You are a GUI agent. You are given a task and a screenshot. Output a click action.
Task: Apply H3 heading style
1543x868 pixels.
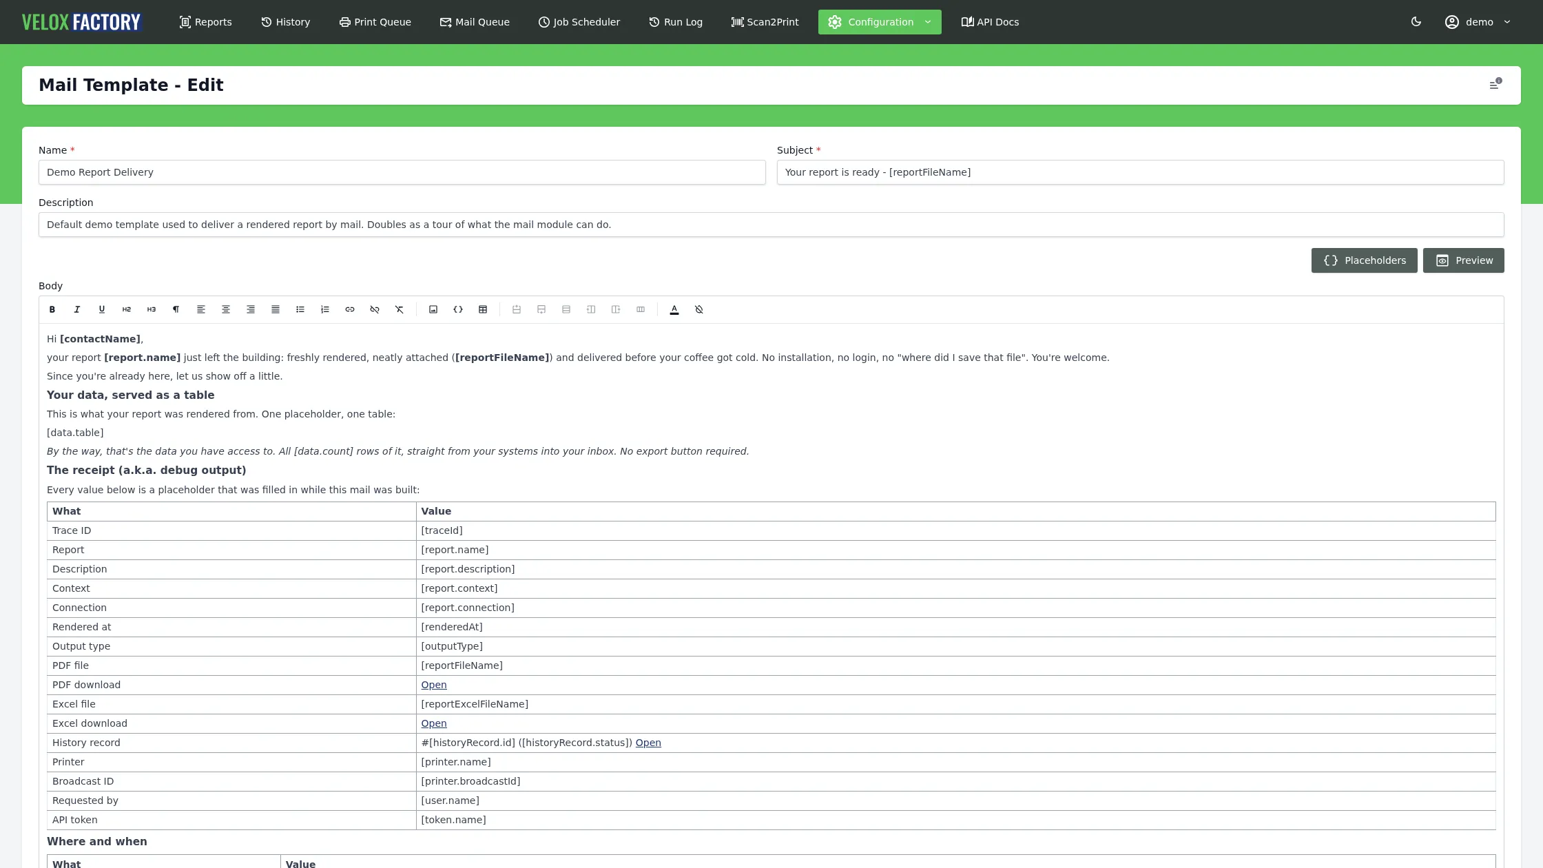[x=152, y=309]
